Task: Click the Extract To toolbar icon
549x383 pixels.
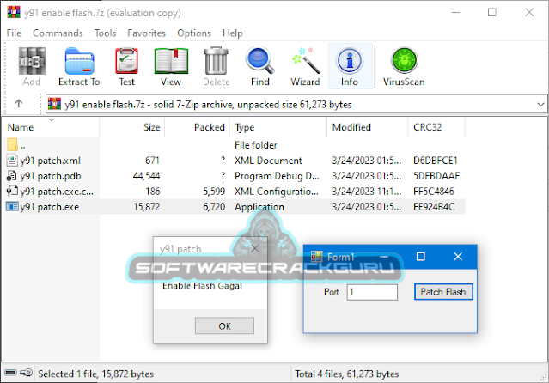Action: point(79,61)
